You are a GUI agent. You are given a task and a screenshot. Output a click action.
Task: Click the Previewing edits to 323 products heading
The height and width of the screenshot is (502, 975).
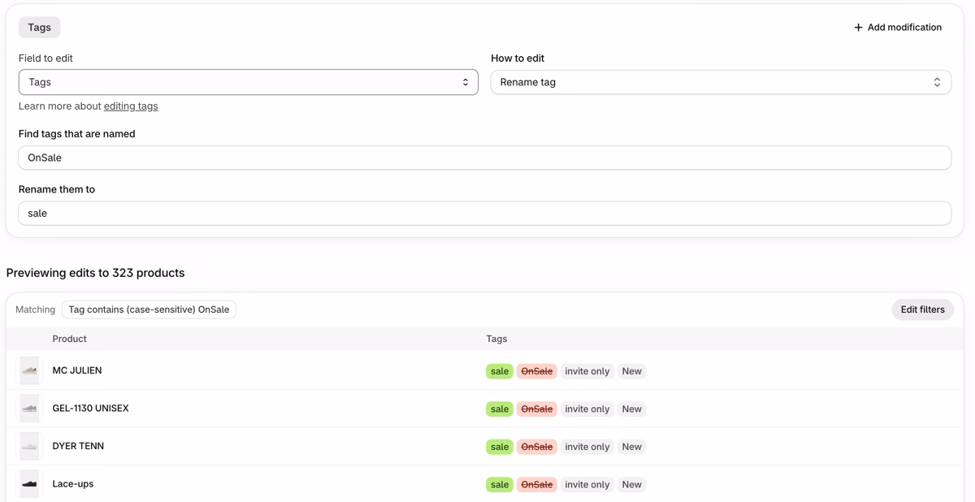pos(96,273)
